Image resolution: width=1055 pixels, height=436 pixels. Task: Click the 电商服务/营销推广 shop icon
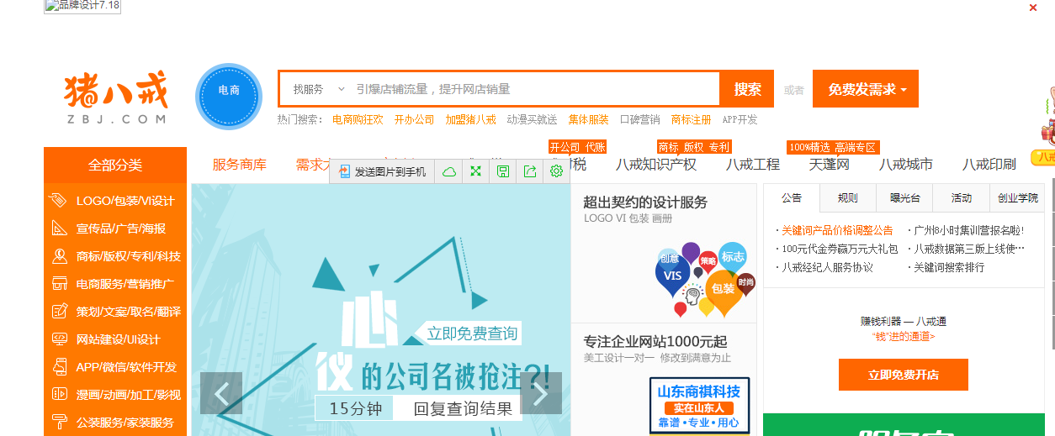click(59, 284)
